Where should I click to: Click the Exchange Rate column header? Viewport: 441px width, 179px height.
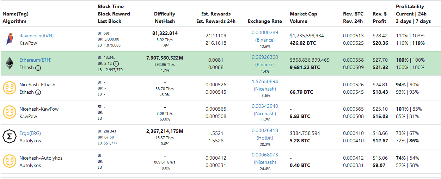pyautogui.click(x=265, y=21)
